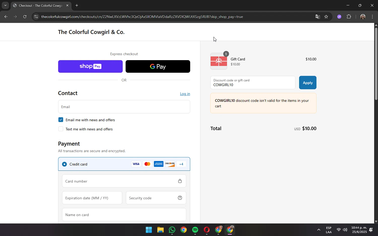
Task: Show hidden system tray icons
Action: click(x=319, y=230)
